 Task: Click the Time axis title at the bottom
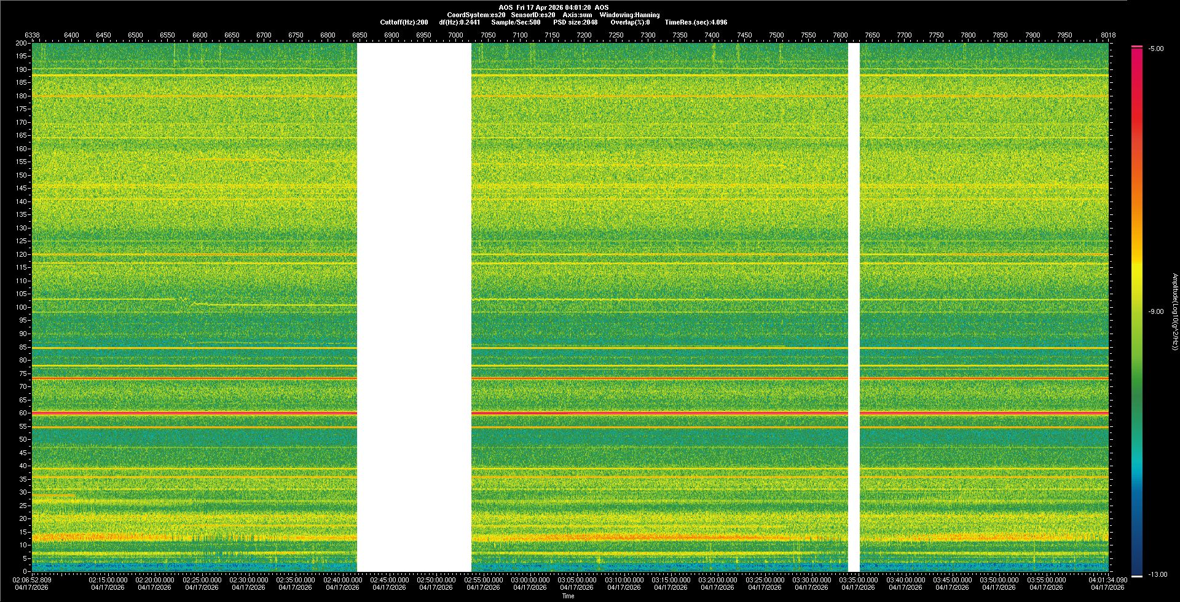coord(568,596)
